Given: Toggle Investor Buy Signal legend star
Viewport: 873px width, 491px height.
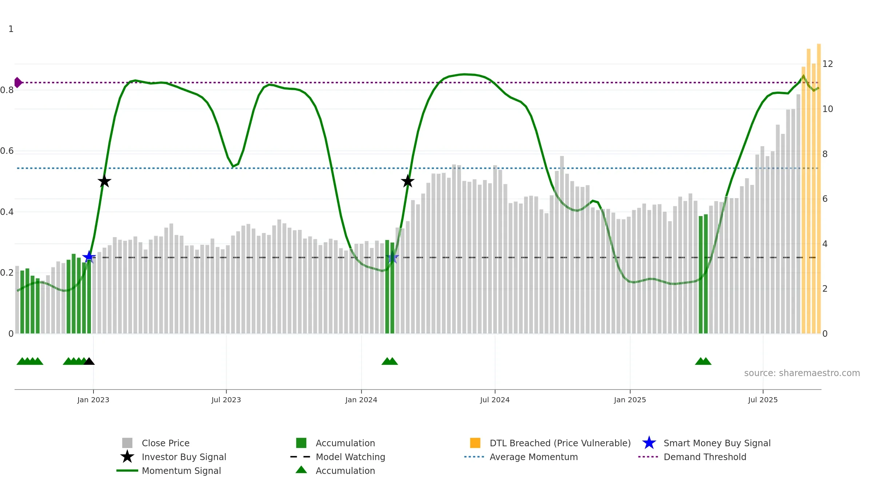Looking at the screenshot, I should (127, 457).
